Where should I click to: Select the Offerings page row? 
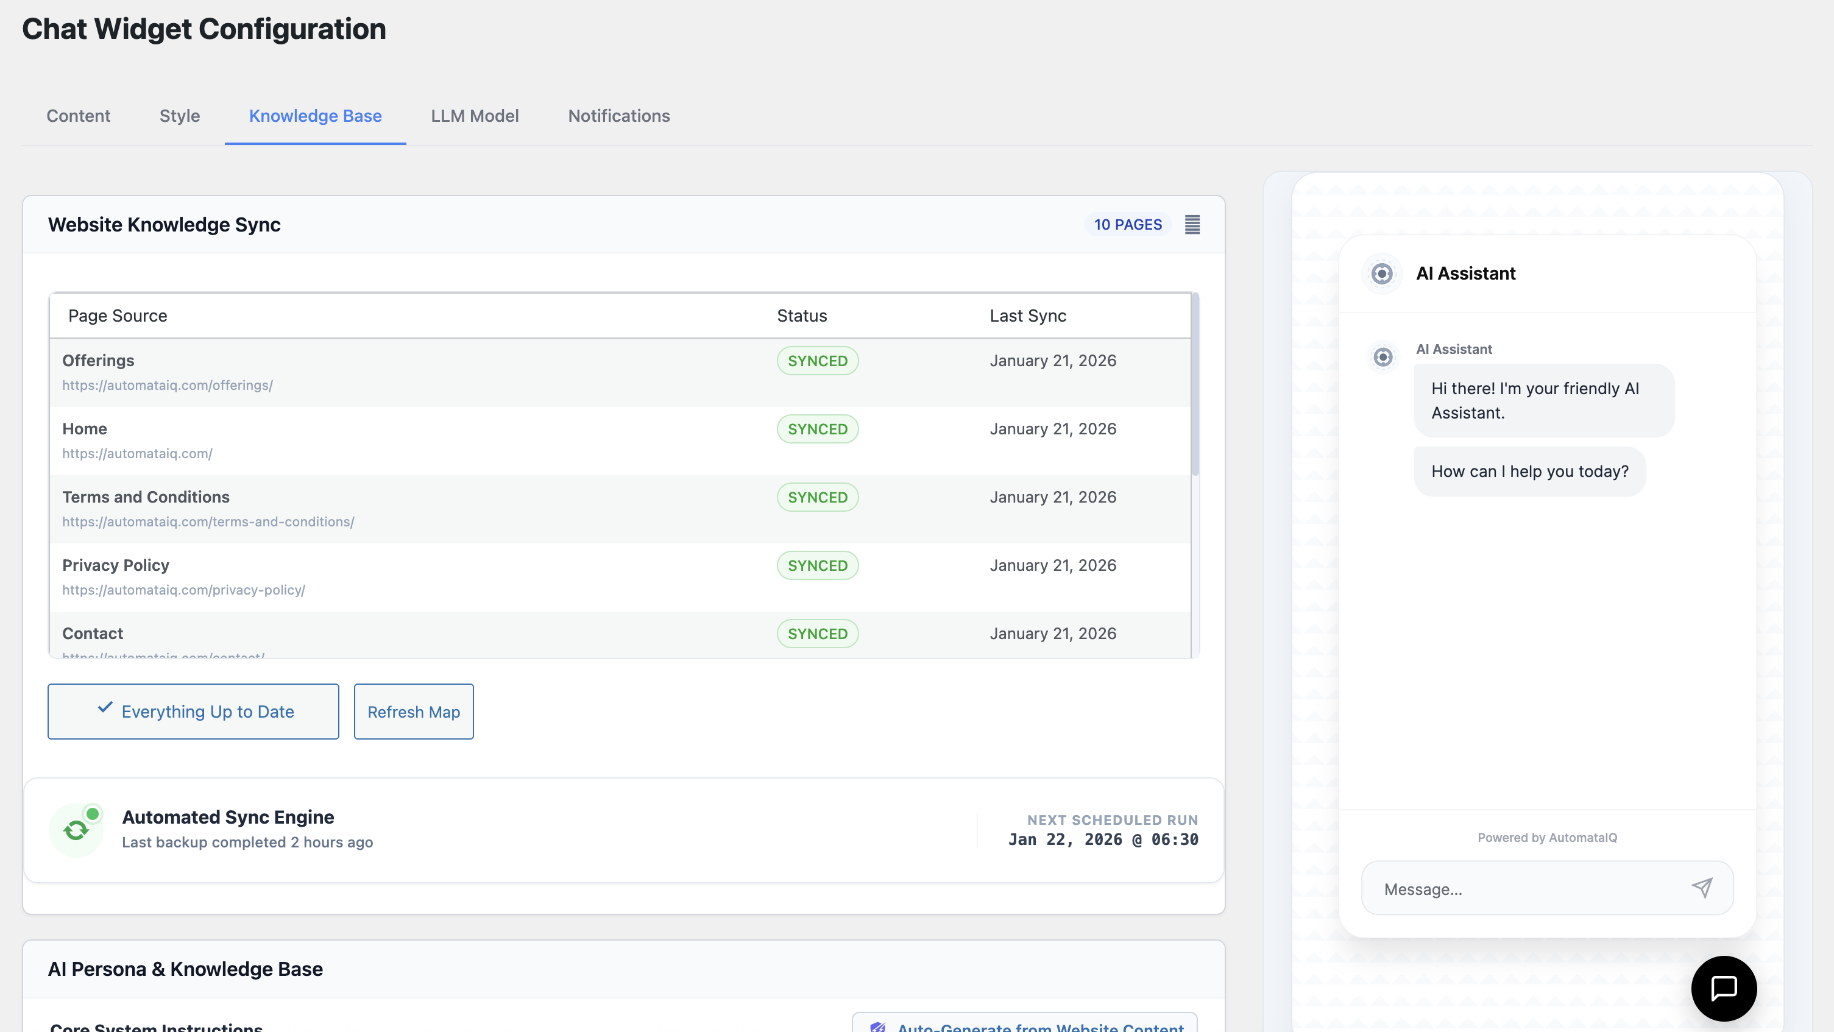click(x=427, y=370)
